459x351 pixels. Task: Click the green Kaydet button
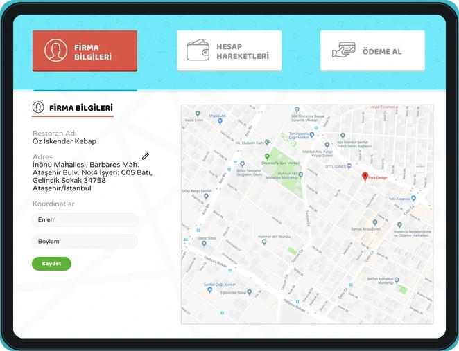51,264
